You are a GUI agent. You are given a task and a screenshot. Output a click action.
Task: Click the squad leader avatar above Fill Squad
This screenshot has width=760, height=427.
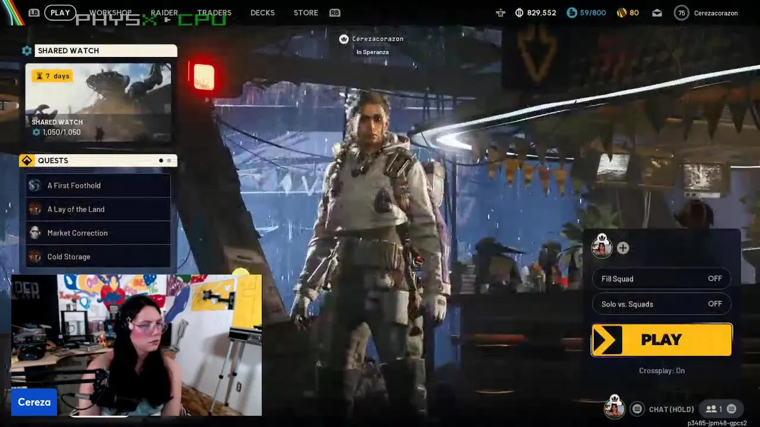[x=602, y=246]
